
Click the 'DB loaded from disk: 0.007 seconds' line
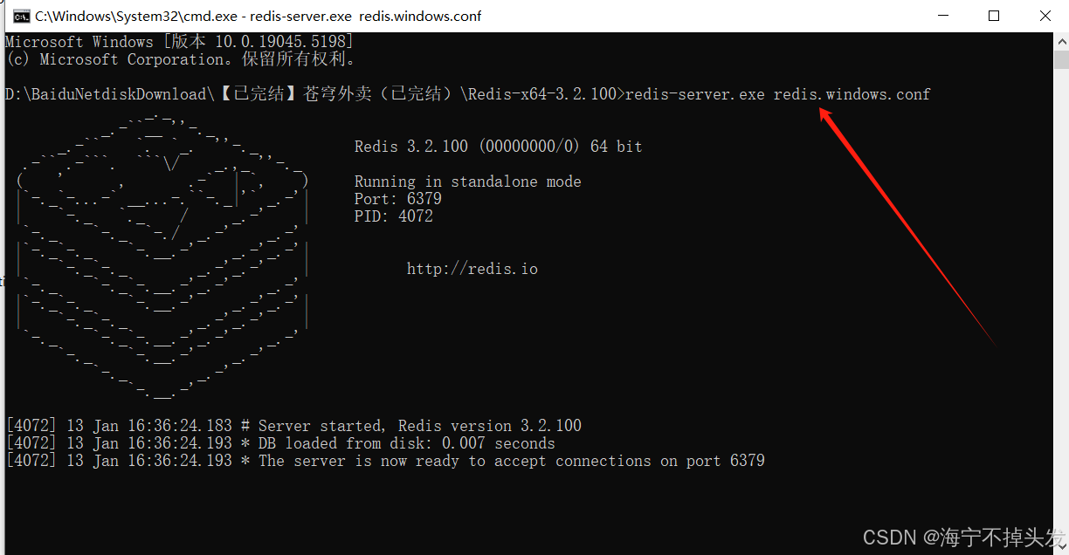click(x=280, y=443)
